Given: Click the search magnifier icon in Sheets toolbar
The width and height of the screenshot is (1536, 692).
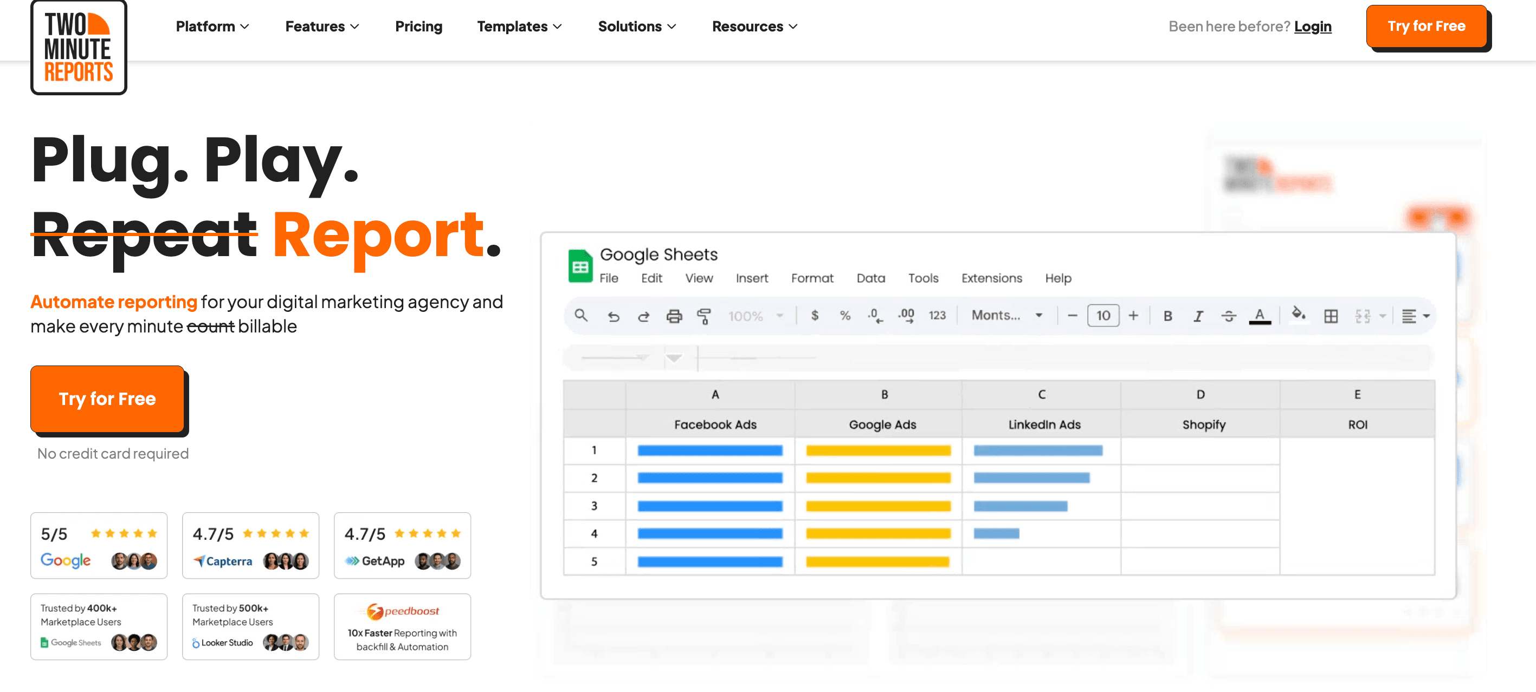Looking at the screenshot, I should click(x=581, y=315).
